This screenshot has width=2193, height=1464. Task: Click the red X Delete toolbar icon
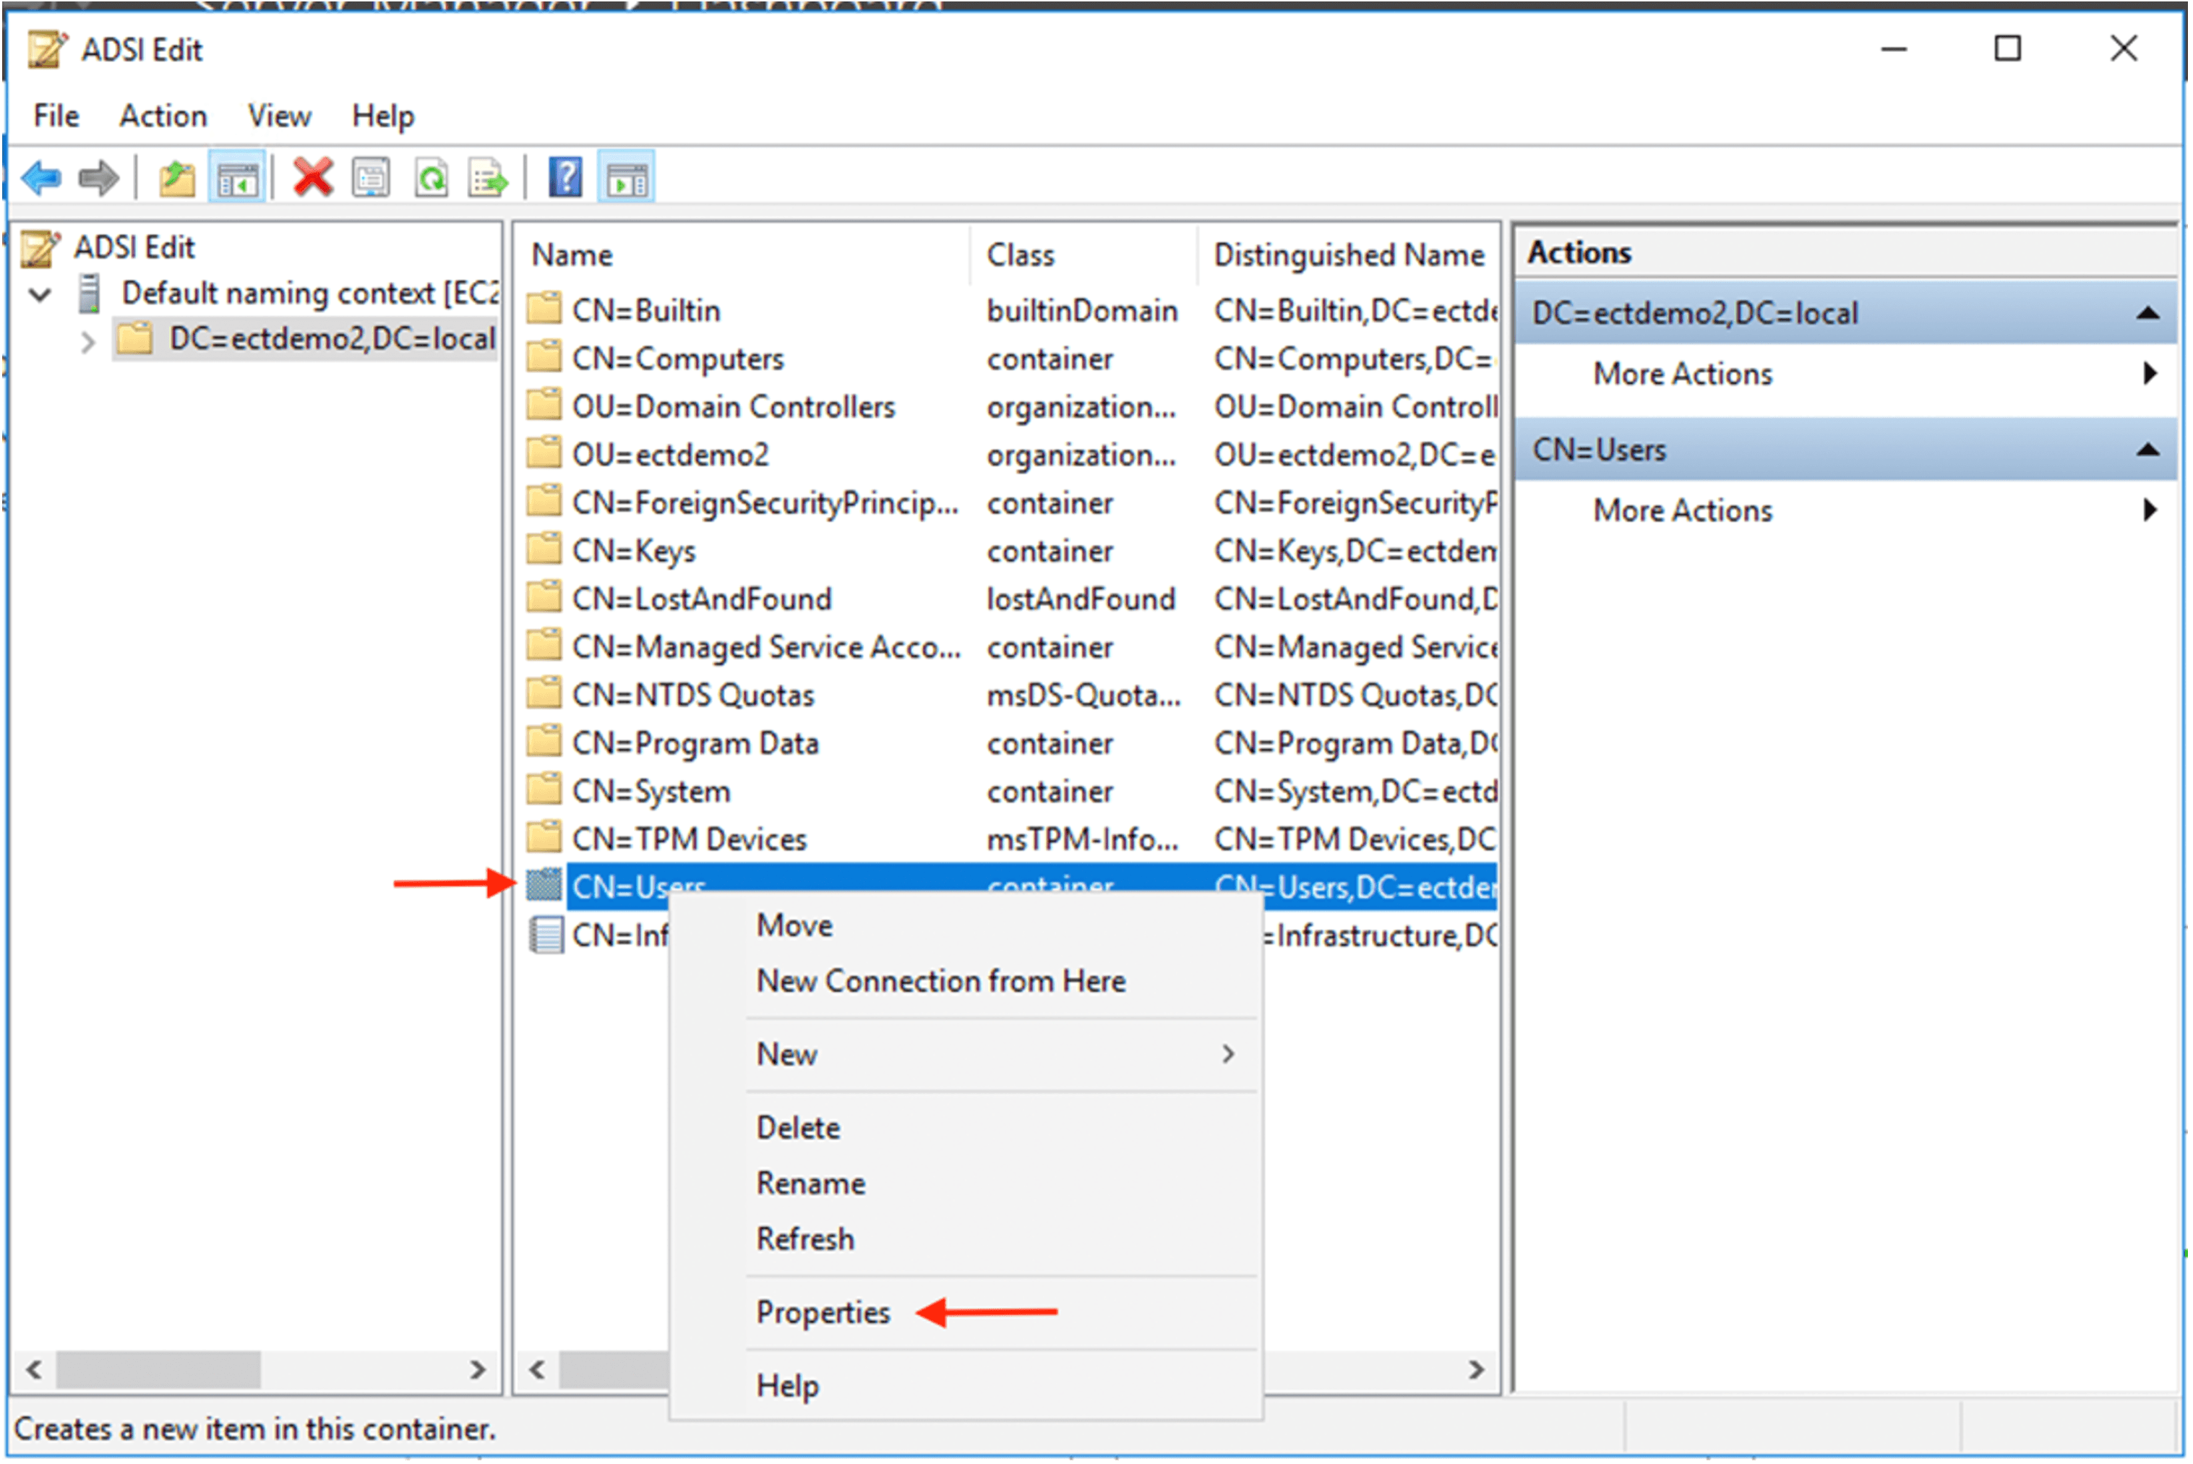tap(313, 177)
